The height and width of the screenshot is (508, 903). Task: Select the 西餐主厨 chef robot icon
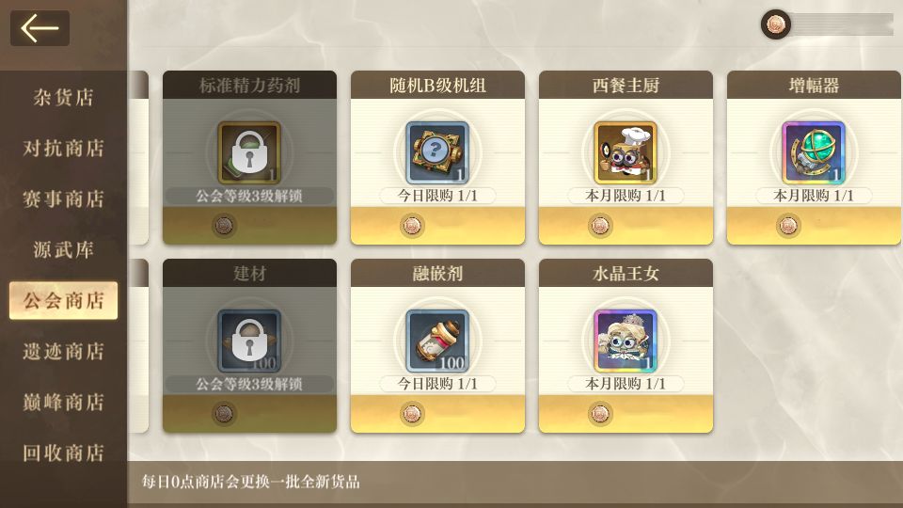point(626,152)
